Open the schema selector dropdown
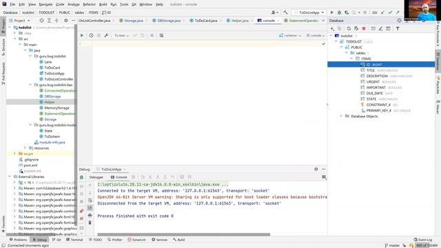The height and width of the screenshot is (248, 441). click(x=290, y=35)
